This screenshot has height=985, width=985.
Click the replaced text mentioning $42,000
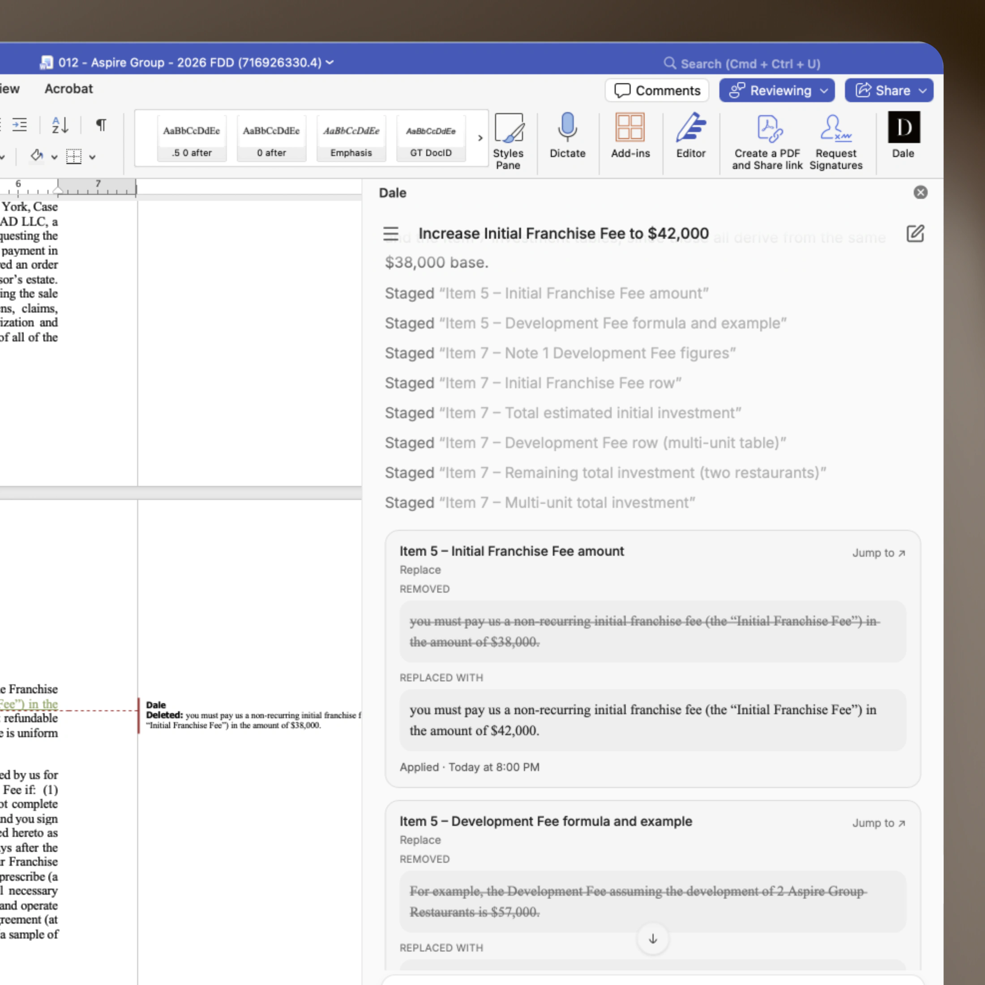point(653,720)
